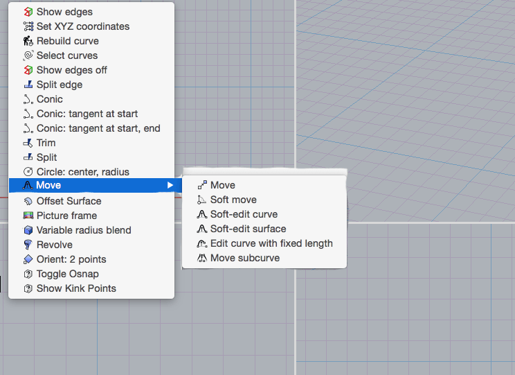Click the Circle: center, radius icon
The height and width of the screenshot is (375, 515).
click(28, 172)
